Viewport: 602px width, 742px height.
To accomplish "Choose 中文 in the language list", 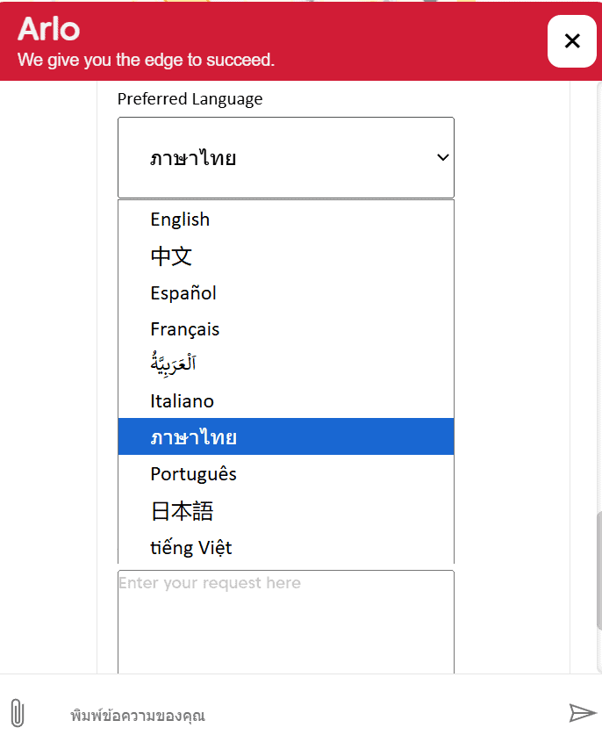I will (x=171, y=256).
